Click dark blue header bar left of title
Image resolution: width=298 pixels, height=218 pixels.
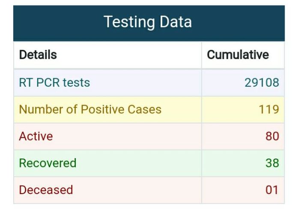[57, 23]
